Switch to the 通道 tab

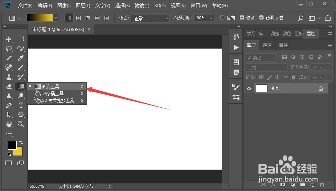click(267, 45)
